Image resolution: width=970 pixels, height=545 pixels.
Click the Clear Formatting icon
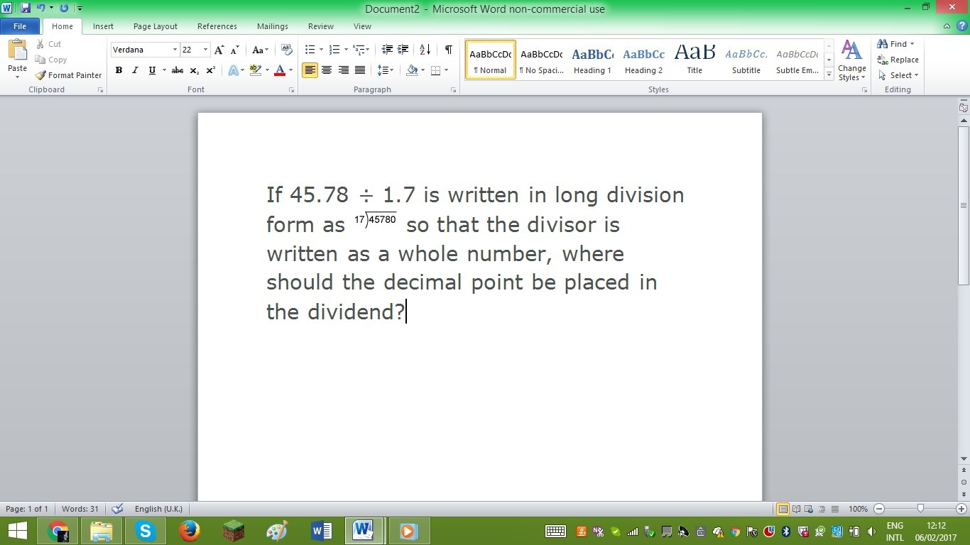pyautogui.click(x=287, y=50)
